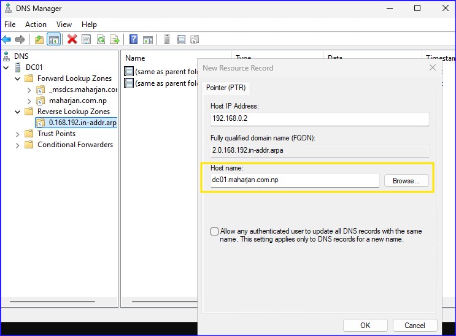Click the red Delete X icon

click(x=72, y=40)
